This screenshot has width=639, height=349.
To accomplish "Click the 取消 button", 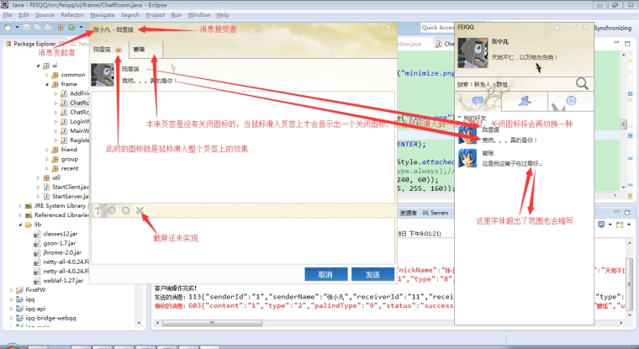I will [326, 274].
